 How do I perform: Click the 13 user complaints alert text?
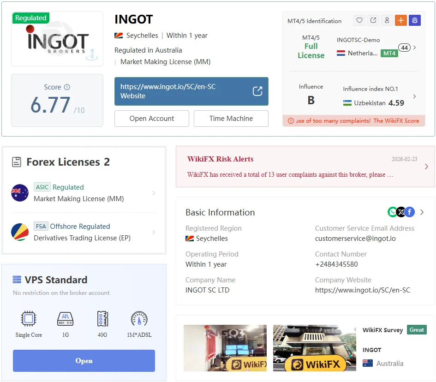click(290, 174)
